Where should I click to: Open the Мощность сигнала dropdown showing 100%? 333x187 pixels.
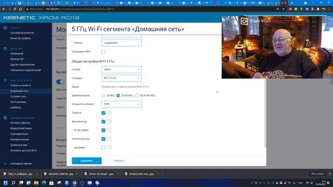[121, 104]
